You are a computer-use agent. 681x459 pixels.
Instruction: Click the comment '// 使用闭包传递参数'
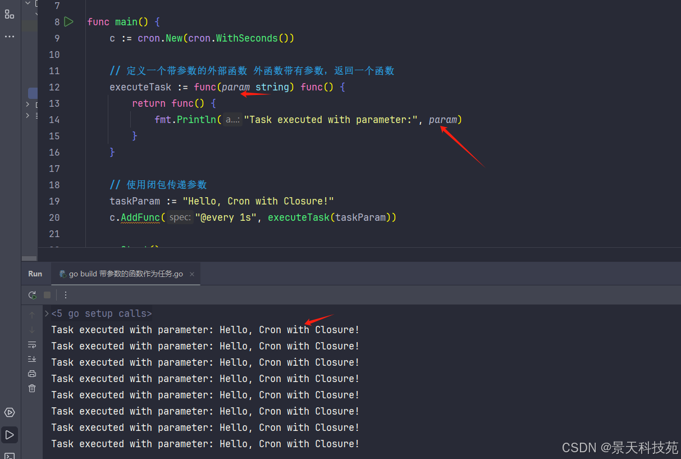158,185
